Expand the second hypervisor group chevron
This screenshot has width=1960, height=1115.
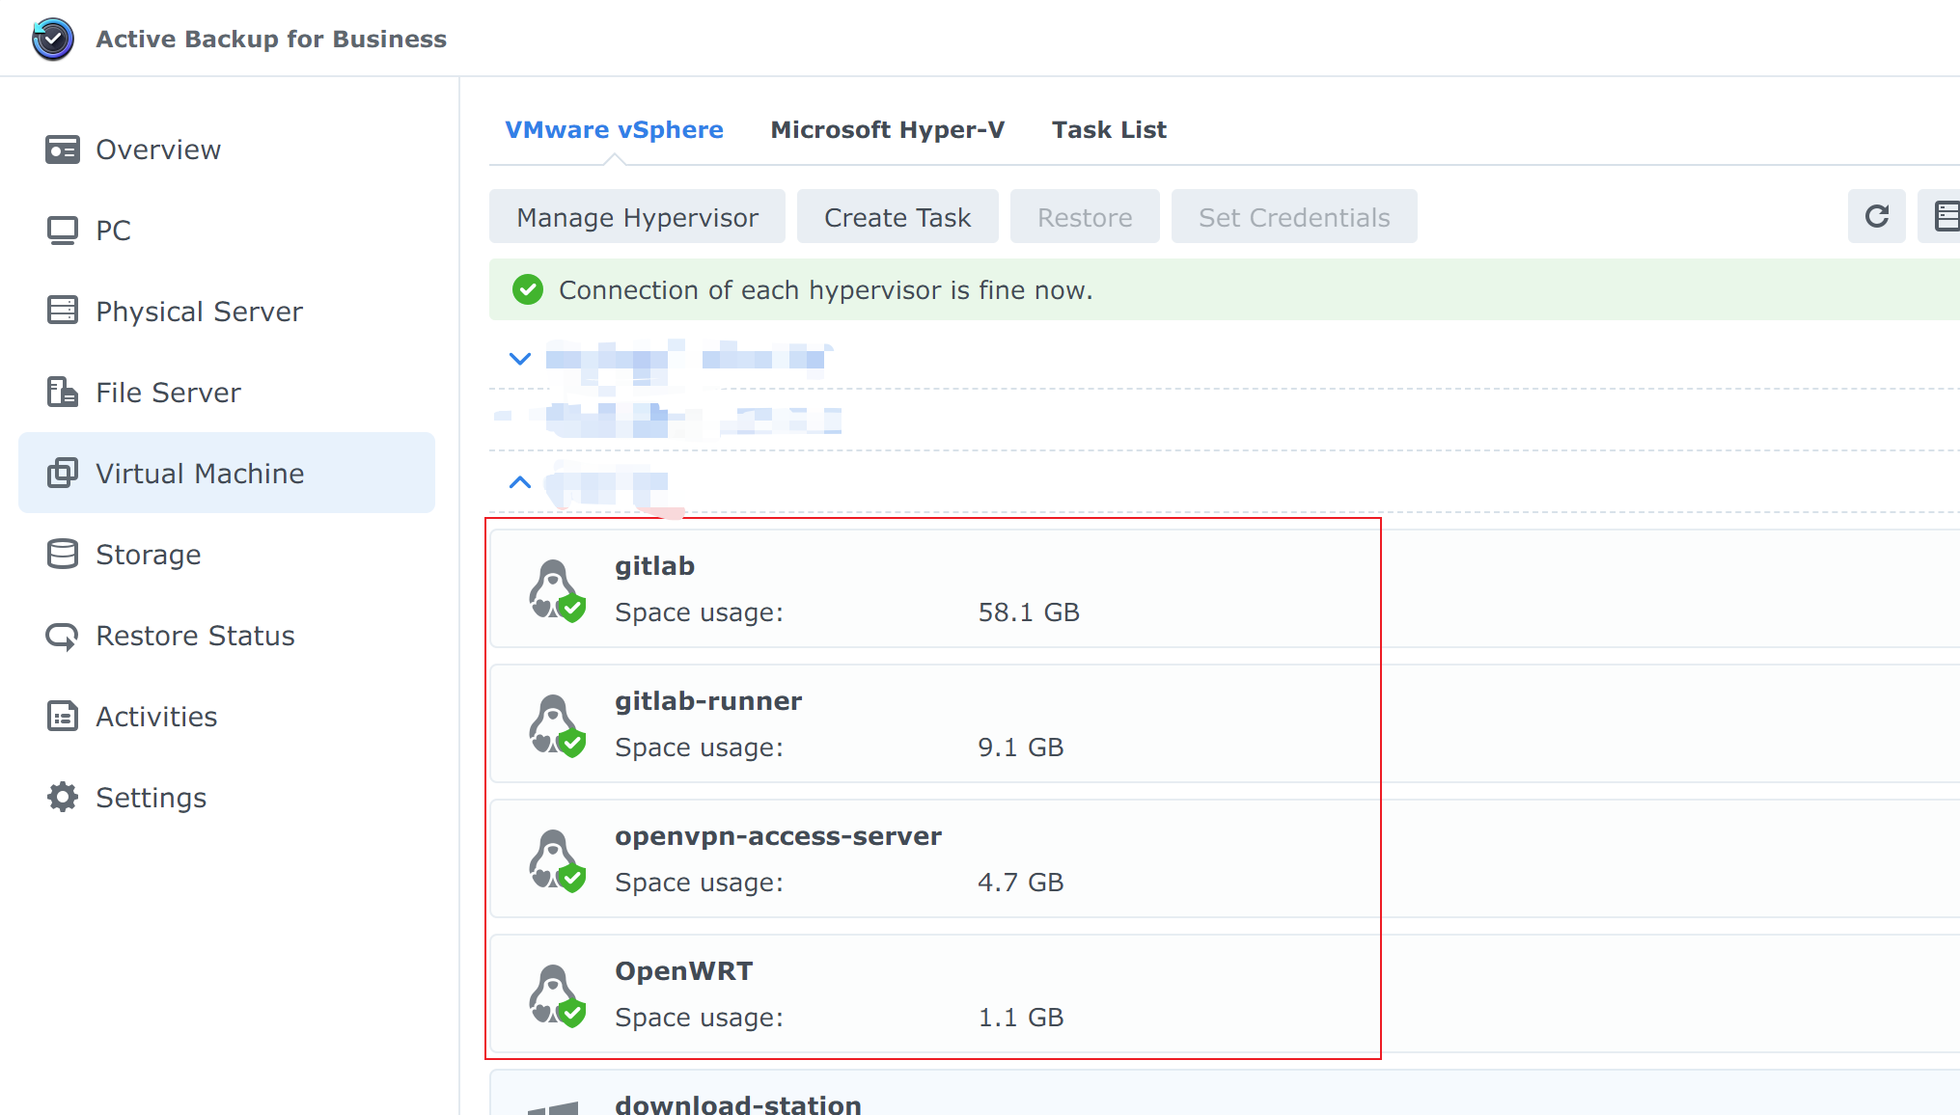(x=520, y=481)
